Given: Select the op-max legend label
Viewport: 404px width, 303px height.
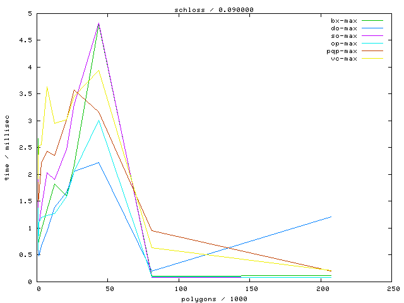Looking at the screenshot, I should click(344, 44).
